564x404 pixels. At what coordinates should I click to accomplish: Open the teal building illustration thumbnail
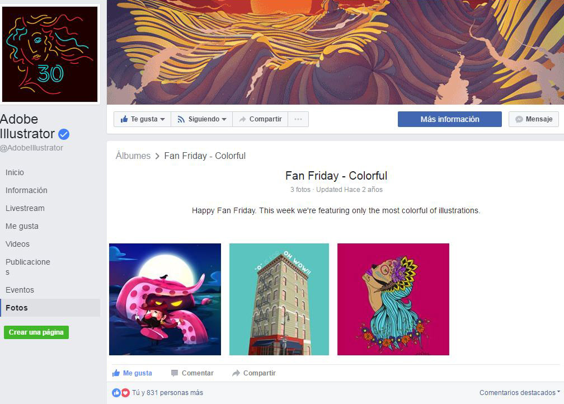click(279, 299)
